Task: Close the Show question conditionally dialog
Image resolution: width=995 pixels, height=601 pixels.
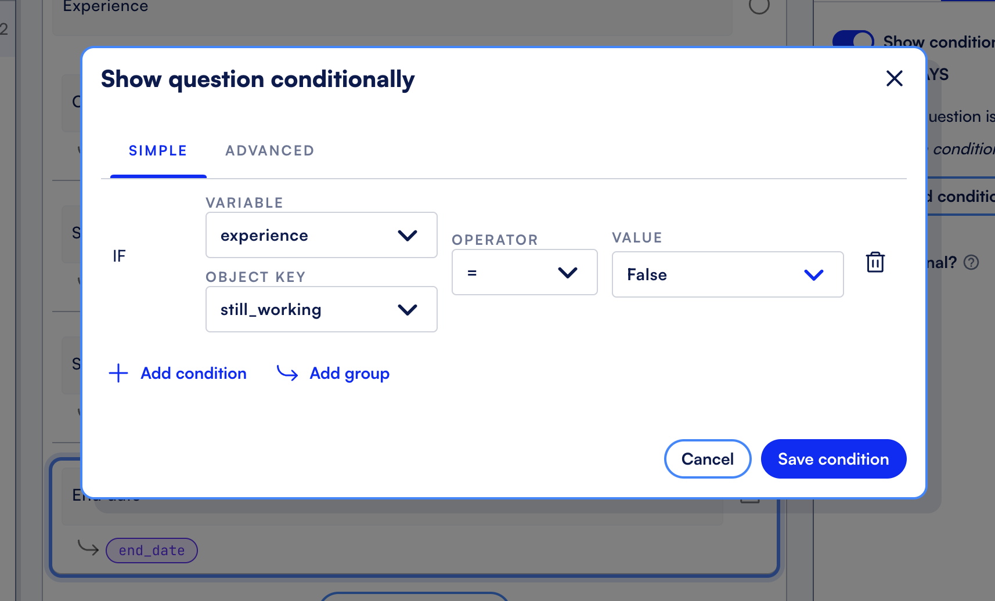Action: [894, 78]
